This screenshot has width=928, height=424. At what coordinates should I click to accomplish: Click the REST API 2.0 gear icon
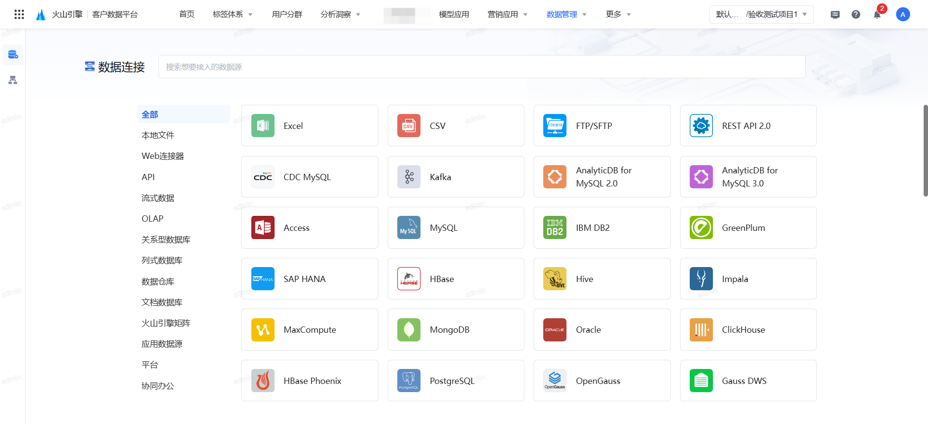coord(701,126)
